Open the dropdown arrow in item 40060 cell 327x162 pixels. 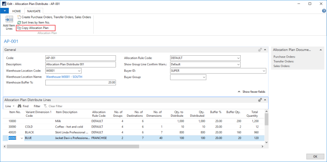click(22, 138)
